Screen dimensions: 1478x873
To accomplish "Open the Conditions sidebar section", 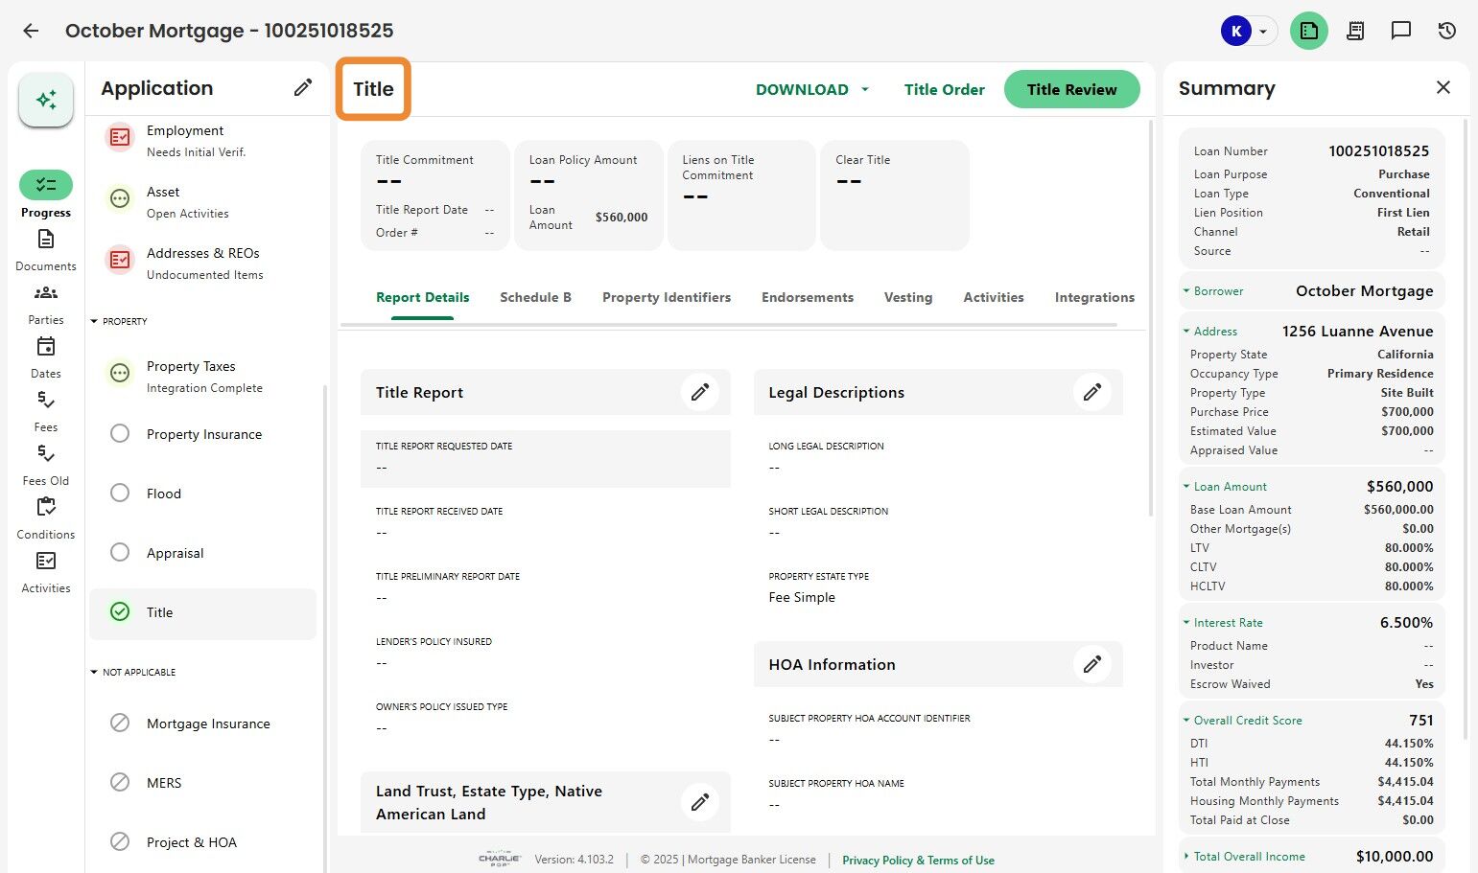I will point(46,517).
